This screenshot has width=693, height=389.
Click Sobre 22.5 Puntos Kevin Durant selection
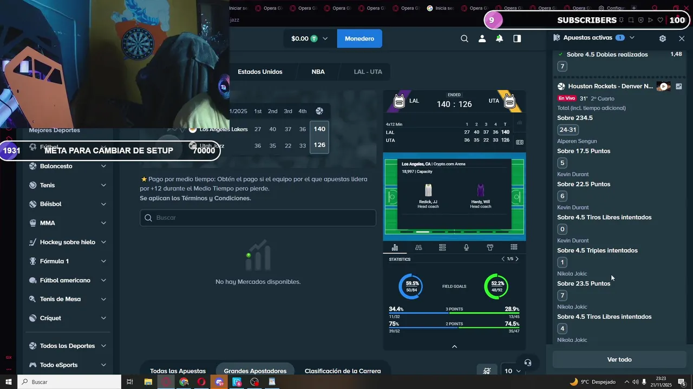point(584,184)
